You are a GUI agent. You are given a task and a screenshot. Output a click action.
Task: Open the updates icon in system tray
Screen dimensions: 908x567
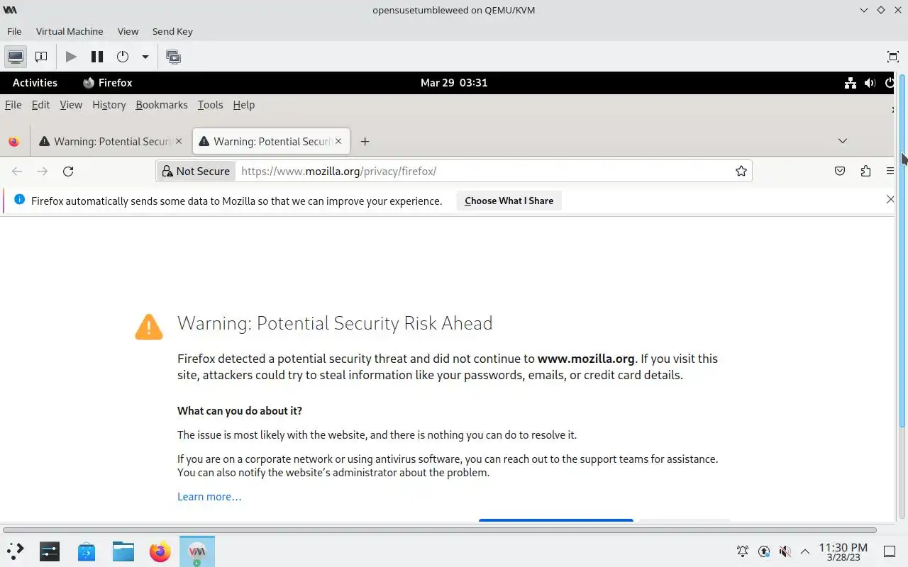pos(764,551)
